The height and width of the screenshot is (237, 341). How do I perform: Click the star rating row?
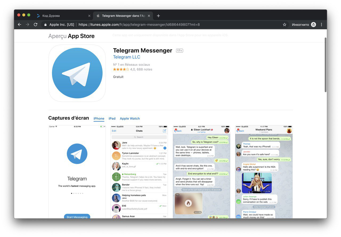[133, 69]
